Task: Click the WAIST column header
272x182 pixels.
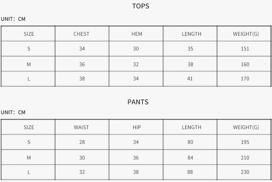Action: click(x=81, y=127)
